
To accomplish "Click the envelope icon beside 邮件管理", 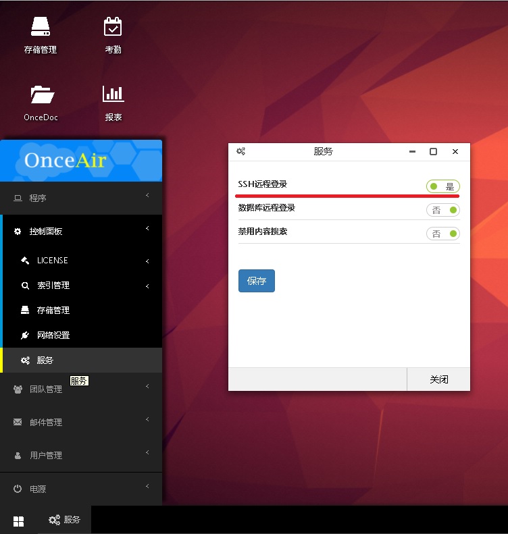I will tap(18, 423).
